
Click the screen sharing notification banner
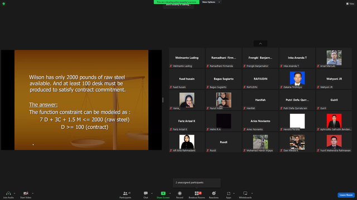tap(176, 2)
